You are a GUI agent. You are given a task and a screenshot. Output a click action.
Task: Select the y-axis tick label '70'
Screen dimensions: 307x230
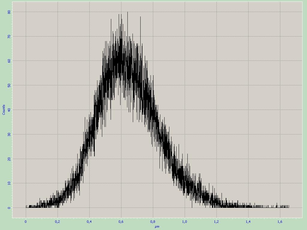pyautogui.click(x=9, y=36)
